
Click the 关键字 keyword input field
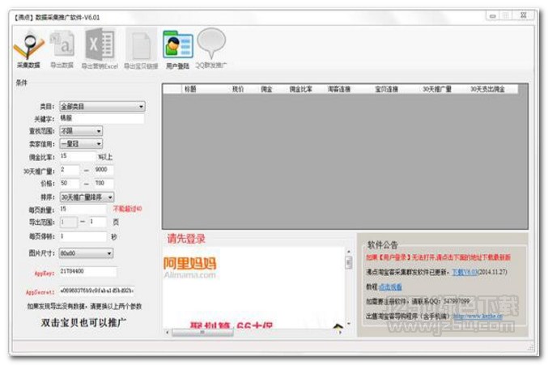pyautogui.click(x=101, y=118)
